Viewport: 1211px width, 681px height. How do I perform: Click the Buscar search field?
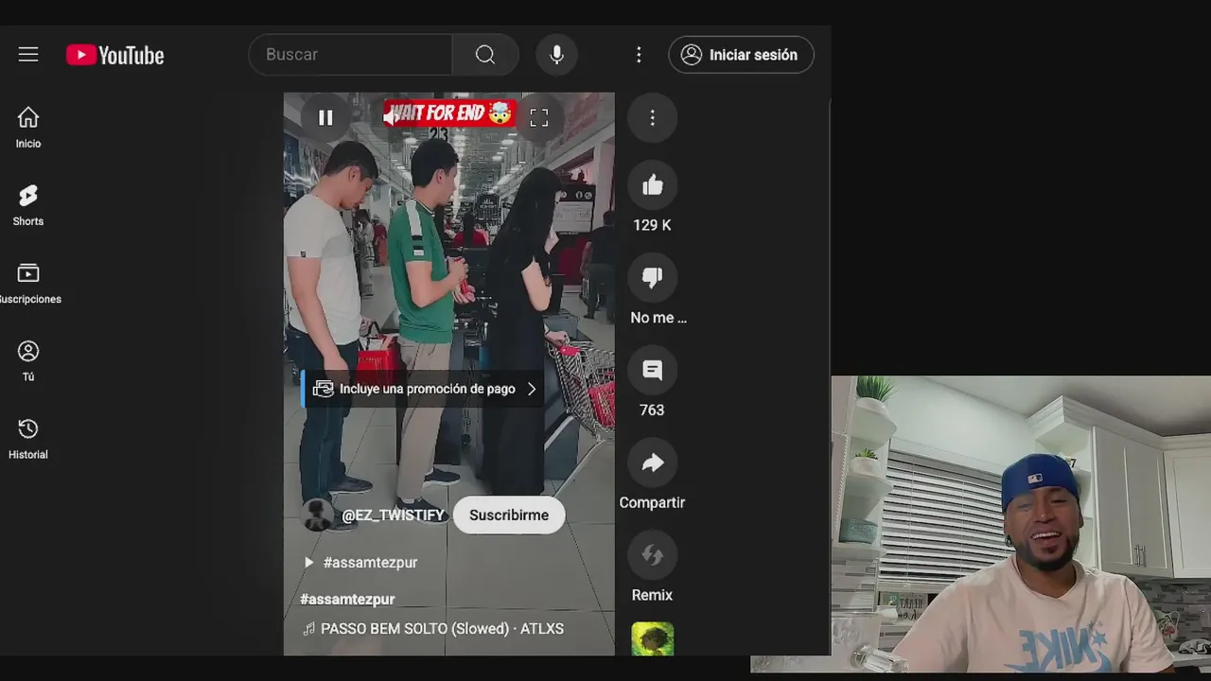350,55
